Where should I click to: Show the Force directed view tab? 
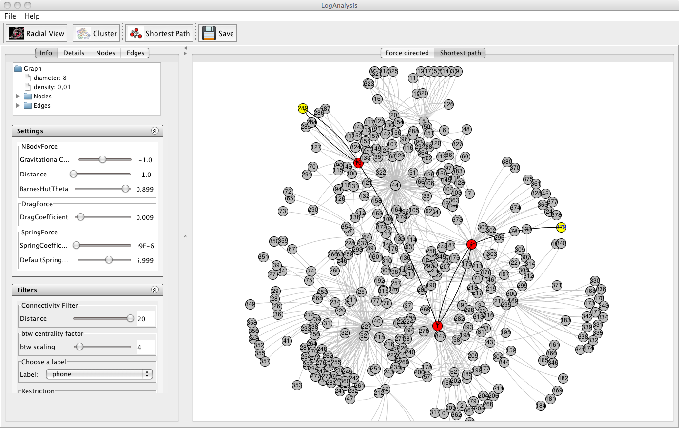pyautogui.click(x=407, y=53)
